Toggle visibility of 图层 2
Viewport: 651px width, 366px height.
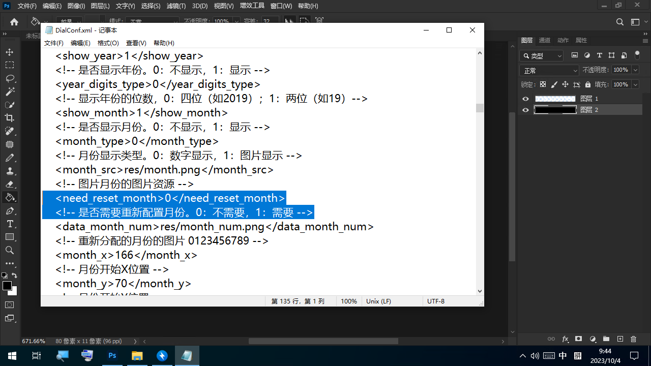tap(526, 110)
